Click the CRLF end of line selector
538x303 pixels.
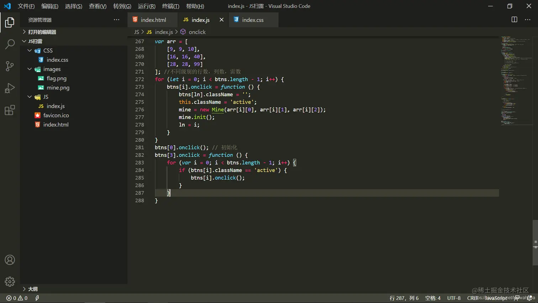(473, 298)
